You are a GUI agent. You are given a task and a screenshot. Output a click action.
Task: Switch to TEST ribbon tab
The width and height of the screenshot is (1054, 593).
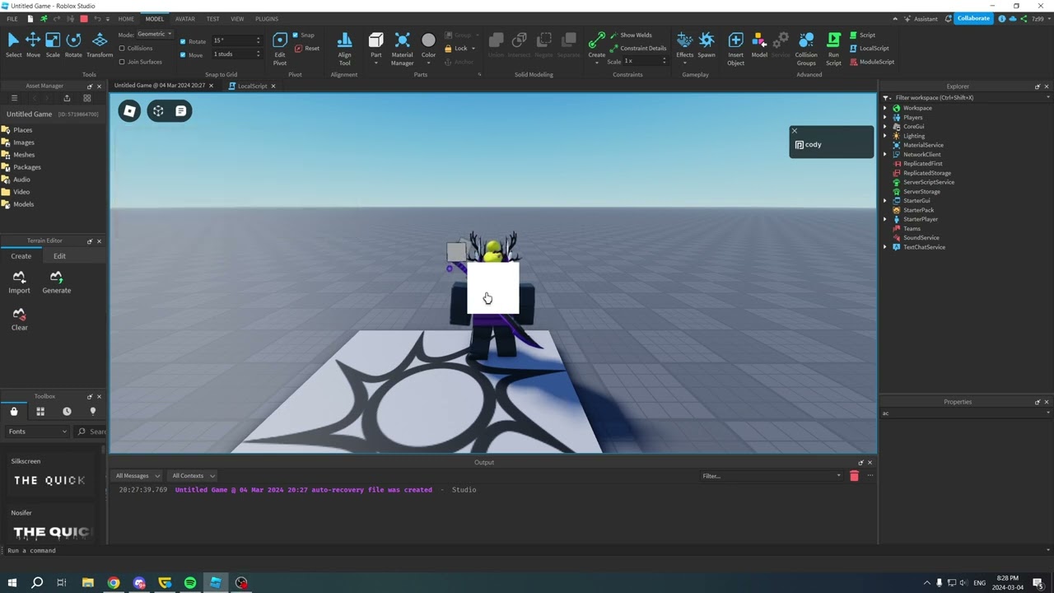point(212,18)
